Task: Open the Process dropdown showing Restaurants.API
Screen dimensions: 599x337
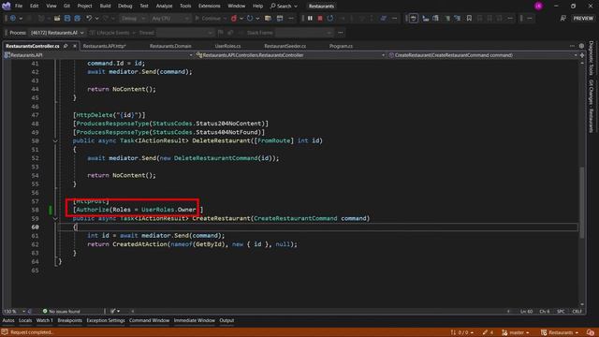Action: (57, 33)
